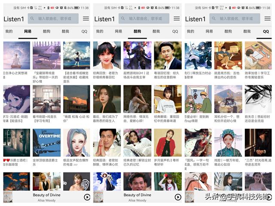Select 酷狗 tab on right screen

(228, 31)
